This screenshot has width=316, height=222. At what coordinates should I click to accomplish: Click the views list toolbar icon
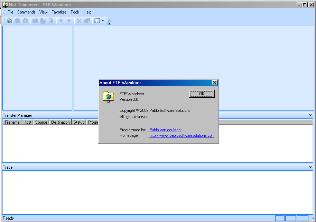(x=97, y=21)
